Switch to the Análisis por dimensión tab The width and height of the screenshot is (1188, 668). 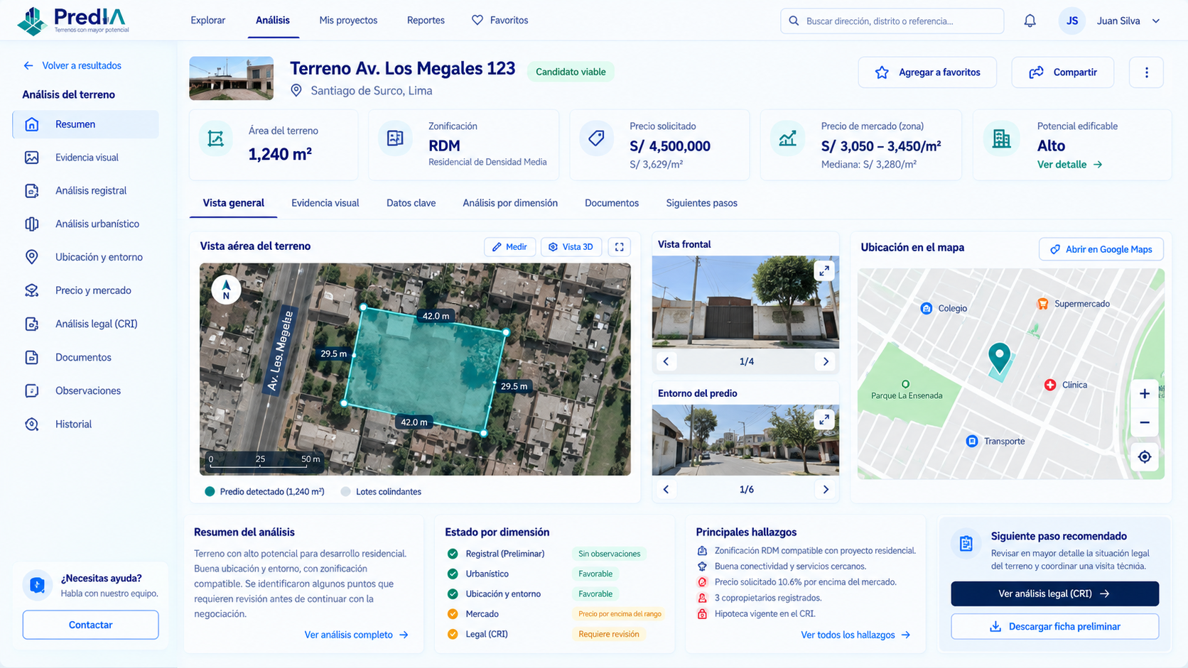510,203
